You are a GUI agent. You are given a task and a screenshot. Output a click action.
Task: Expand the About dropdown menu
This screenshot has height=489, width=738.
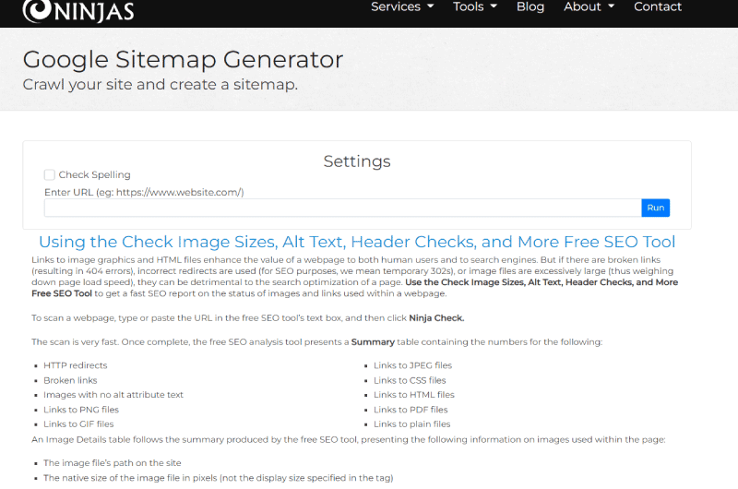point(589,6)
